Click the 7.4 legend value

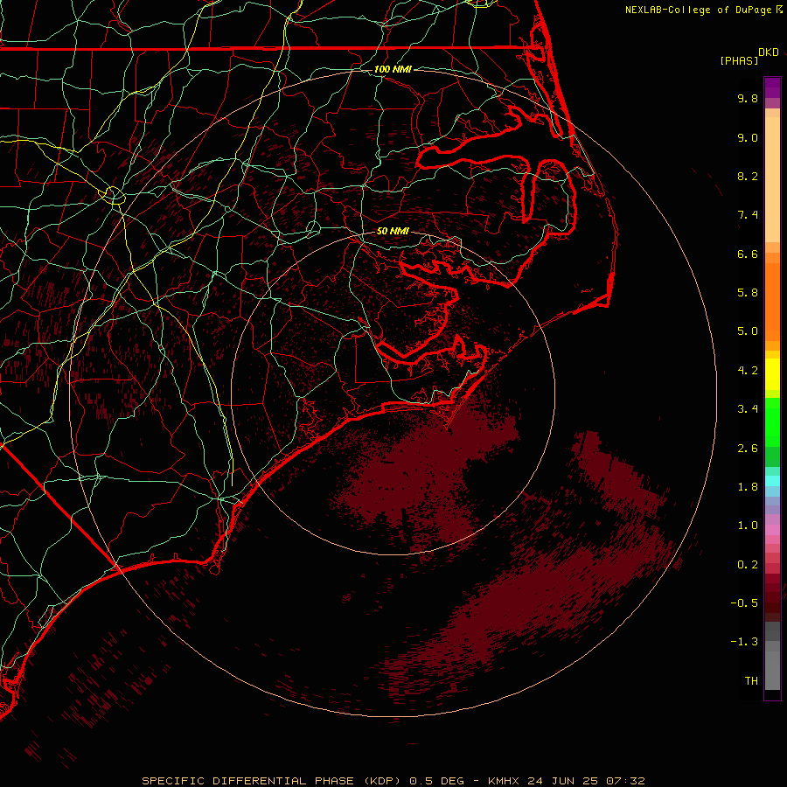pos(748,215)
